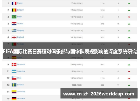Click rank number 14 beside Colombia
Image resolution: width=140 pixels, height=101 pixels.
pyautogui.click(x=8, y=92)
